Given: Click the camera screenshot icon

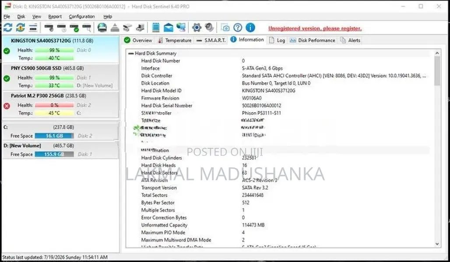Looking at the screenshot, I should coord(225,28).
